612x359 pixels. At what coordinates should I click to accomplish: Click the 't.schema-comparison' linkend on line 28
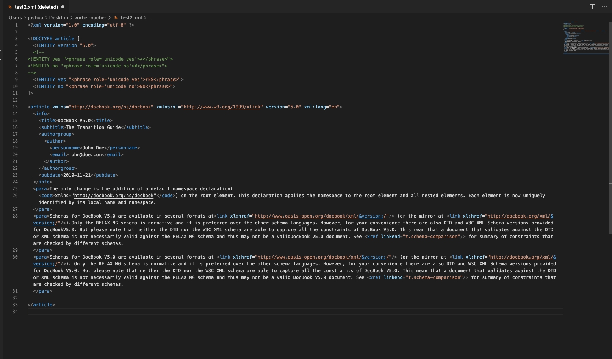pyautogui.click(x=431, y=237)
